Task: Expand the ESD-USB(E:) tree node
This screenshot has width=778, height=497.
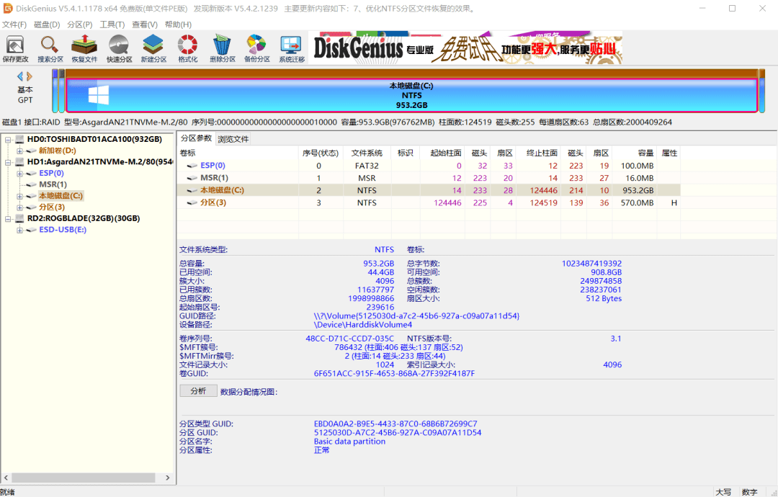Action: (x=19, y=230)
